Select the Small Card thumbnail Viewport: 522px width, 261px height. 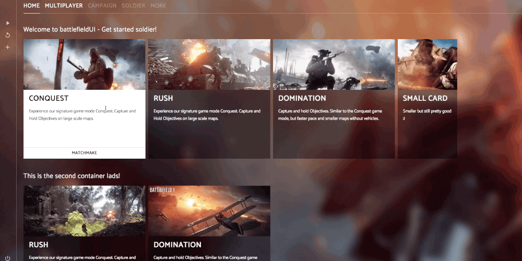coord(428,65)
